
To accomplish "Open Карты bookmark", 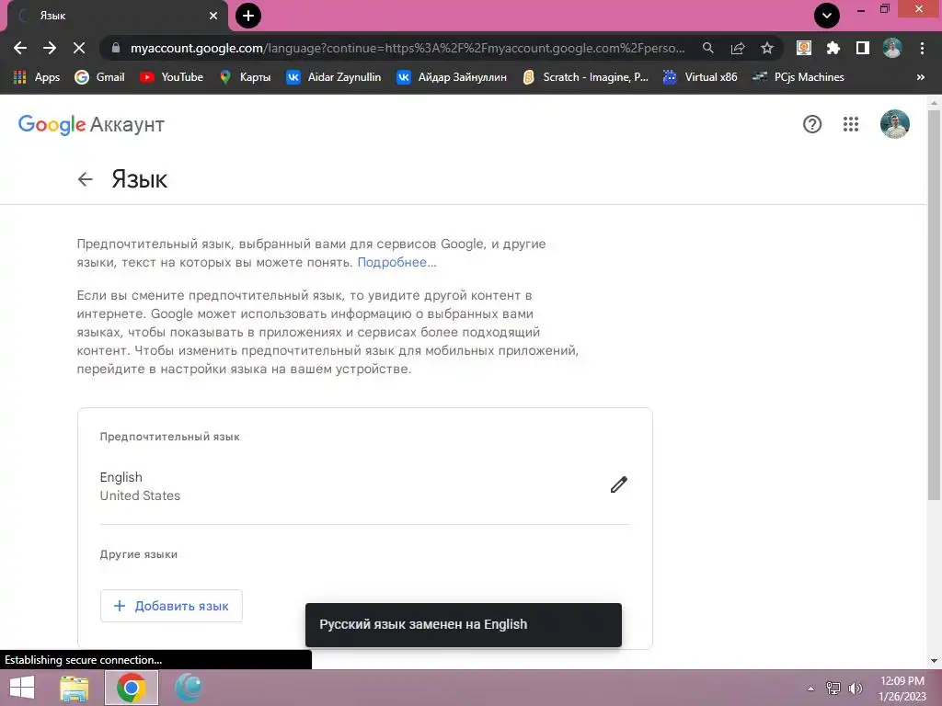I will tap(245, 77).
